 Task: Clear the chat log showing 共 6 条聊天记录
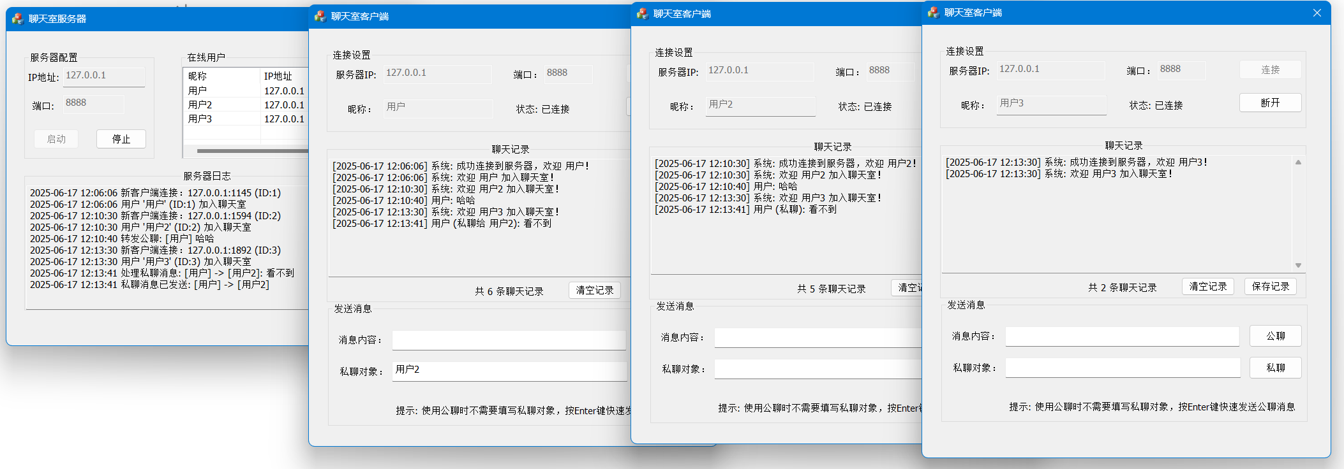pos(594,291)
